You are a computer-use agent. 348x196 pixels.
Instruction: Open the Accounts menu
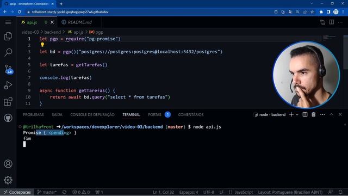pyautogui.click(x=8, y=164)
